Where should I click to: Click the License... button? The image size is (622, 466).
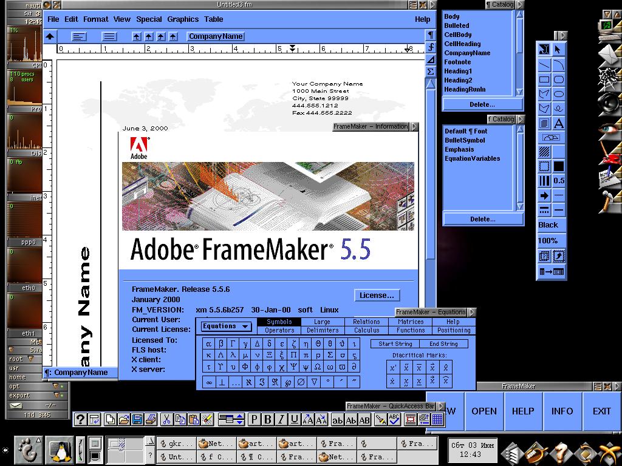[377, 295]
